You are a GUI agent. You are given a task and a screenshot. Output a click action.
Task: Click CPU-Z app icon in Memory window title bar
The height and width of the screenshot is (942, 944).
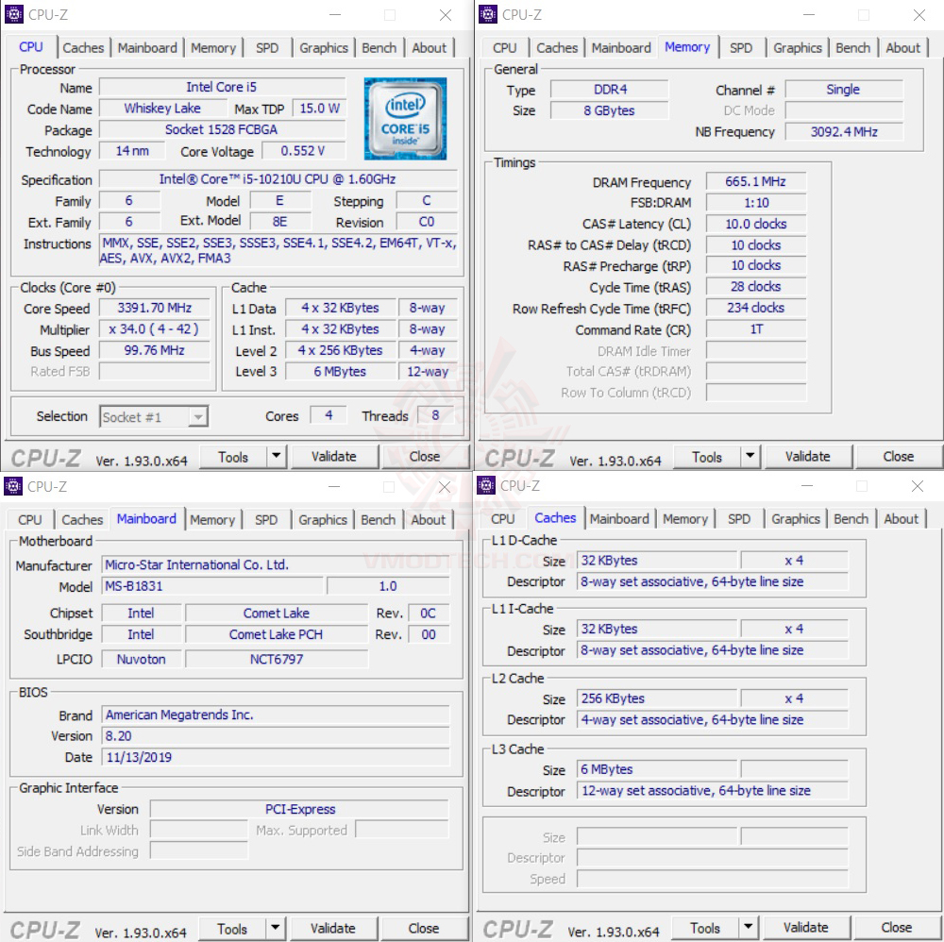click(488, 14)
